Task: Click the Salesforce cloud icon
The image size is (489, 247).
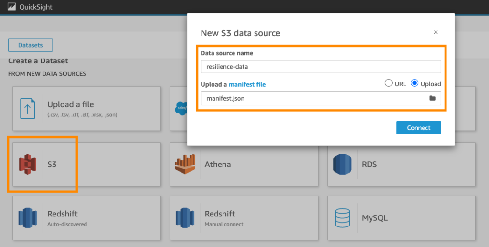Action: 181,108
